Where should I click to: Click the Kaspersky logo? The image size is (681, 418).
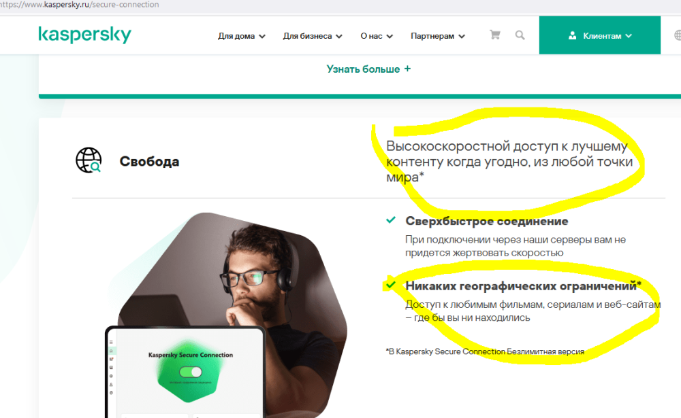click(x=84, y=34)
